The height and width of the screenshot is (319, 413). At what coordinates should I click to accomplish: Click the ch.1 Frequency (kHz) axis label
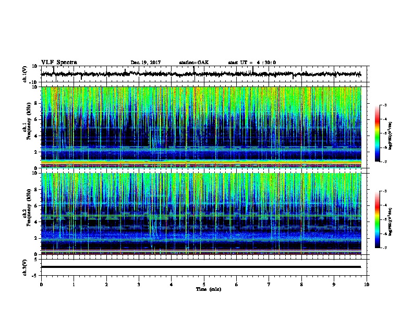point(27,120)
